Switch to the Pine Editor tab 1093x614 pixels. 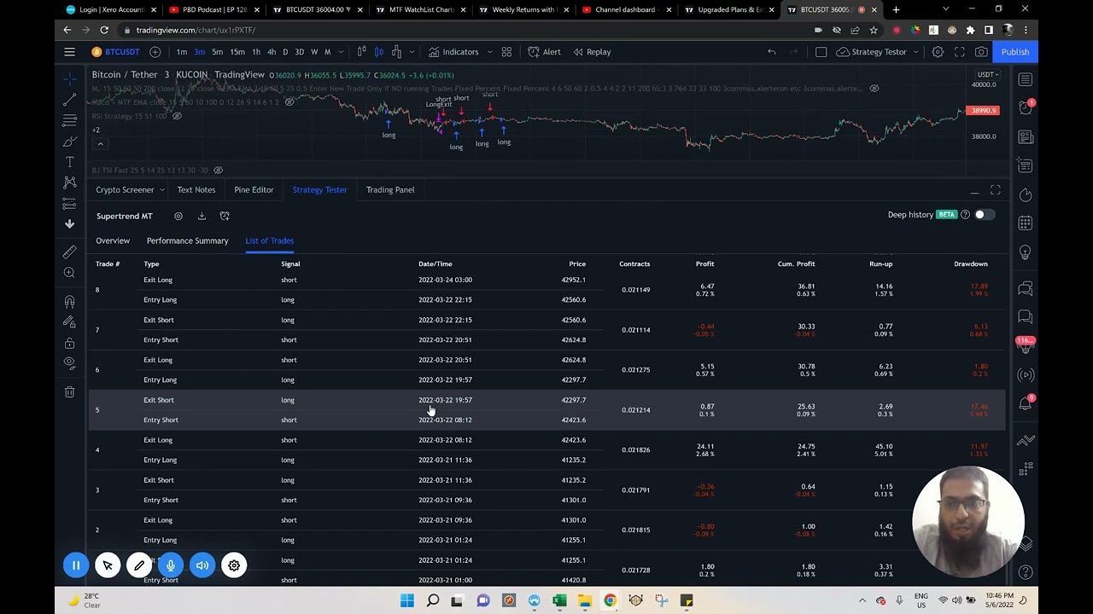254,190
